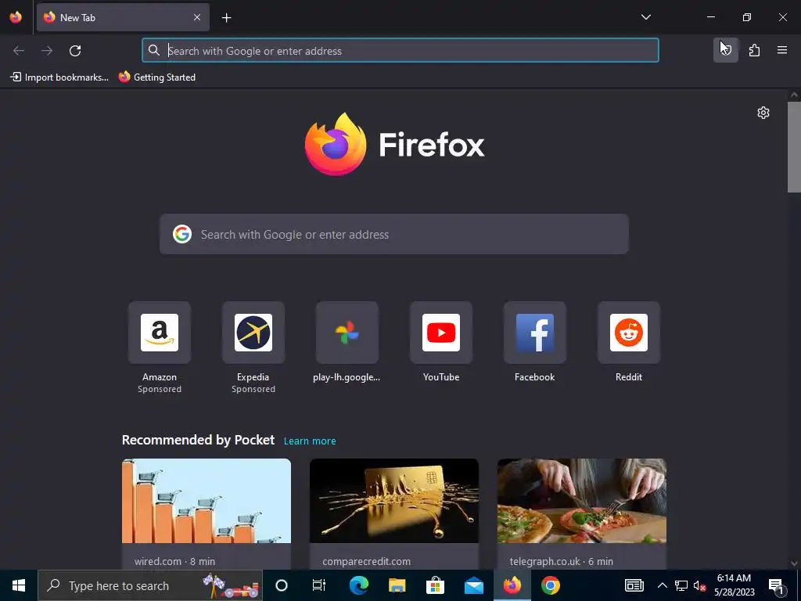The image size is (801, 601).
Task: Click the muted volume icon in tray
Action: 699,586
